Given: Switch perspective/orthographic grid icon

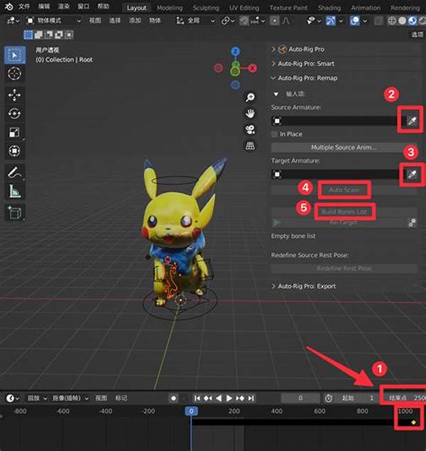Looking at the screenshot, I should 250,146.
